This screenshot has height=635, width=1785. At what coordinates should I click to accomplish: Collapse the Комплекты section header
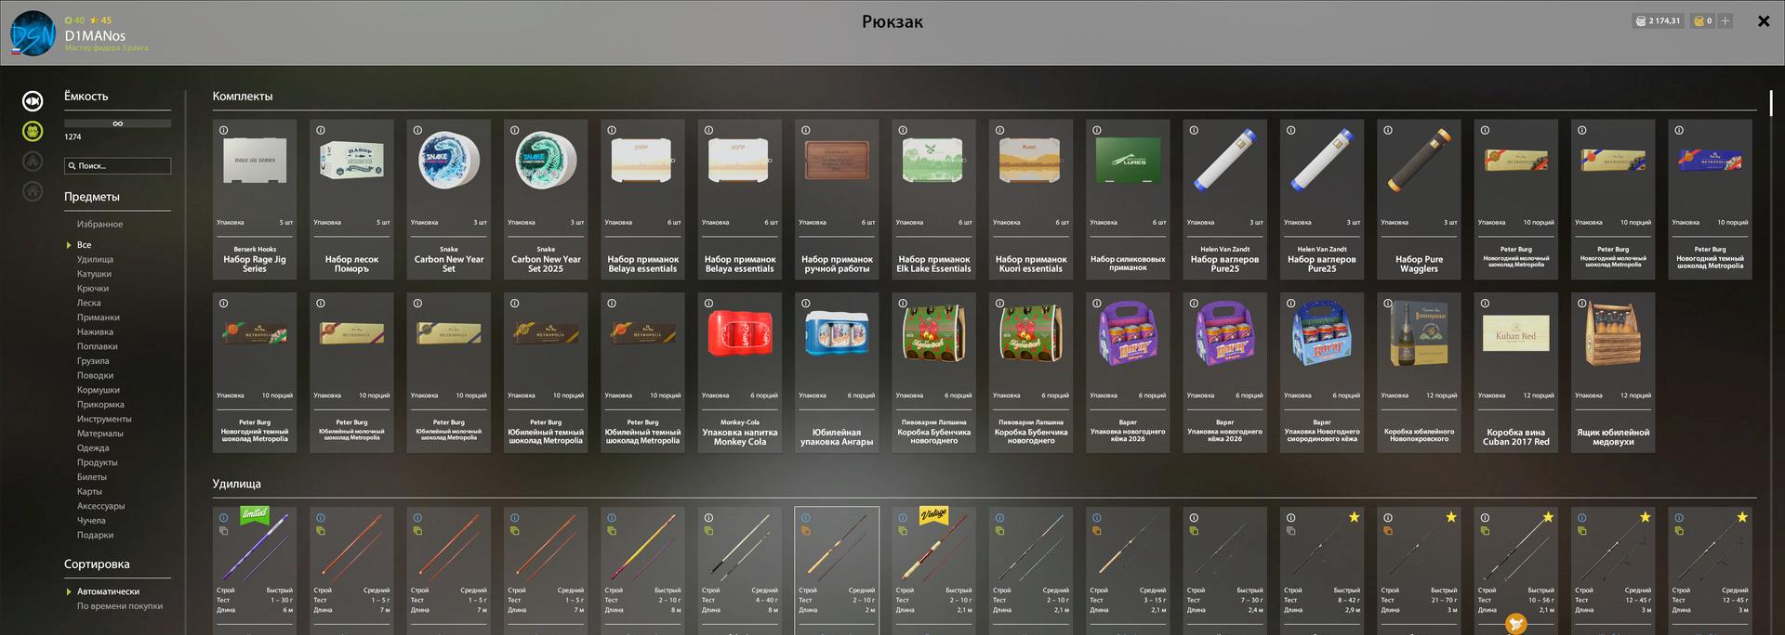242,97
